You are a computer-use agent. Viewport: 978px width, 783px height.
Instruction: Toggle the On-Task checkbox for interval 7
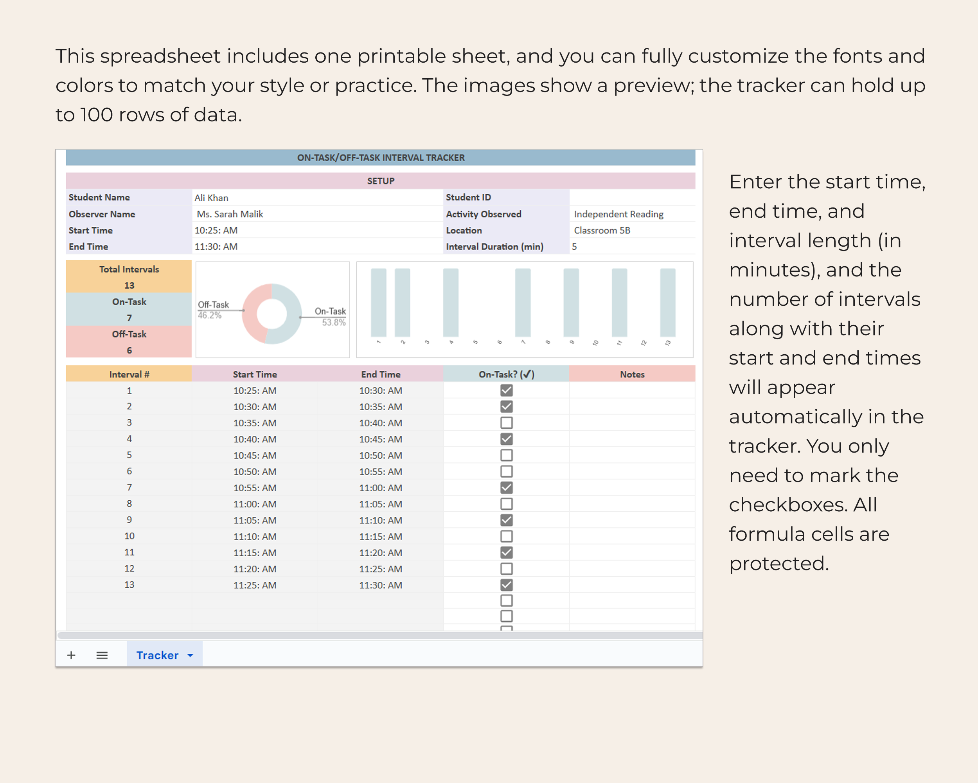coord(506,487)
